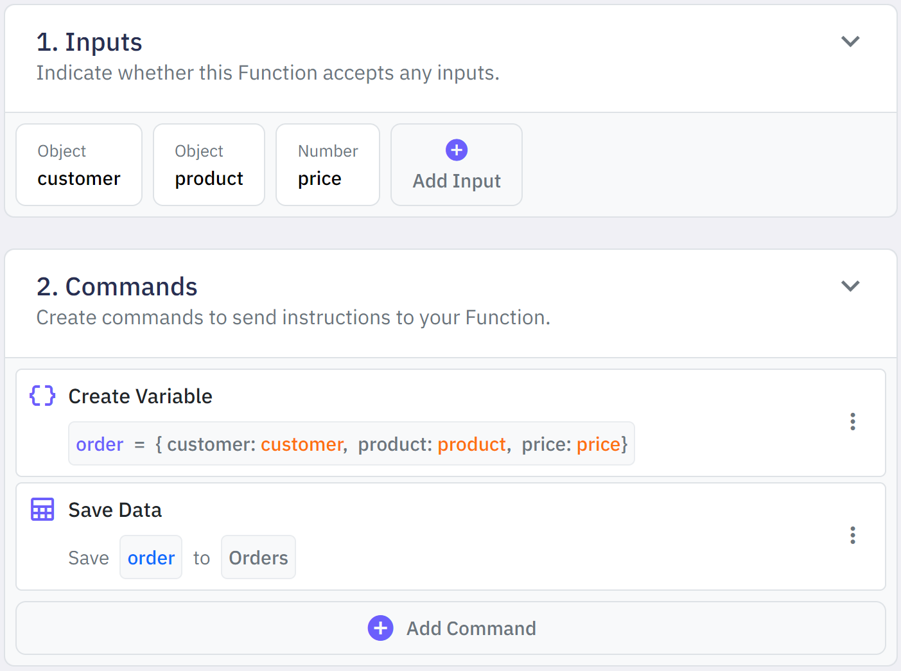
Task: Click the blue order variable chip in Save Data
Action: pyautogui.click(x=151, y=557)
